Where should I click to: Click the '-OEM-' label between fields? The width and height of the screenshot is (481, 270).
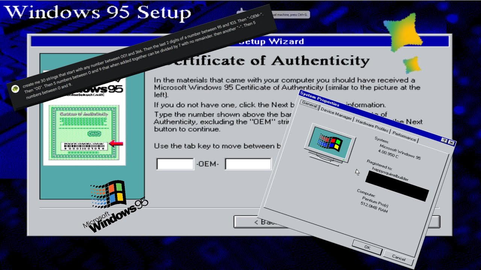tap(208, 164)
